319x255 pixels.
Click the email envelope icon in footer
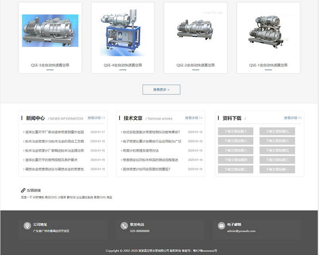click(x=221, y=226)
